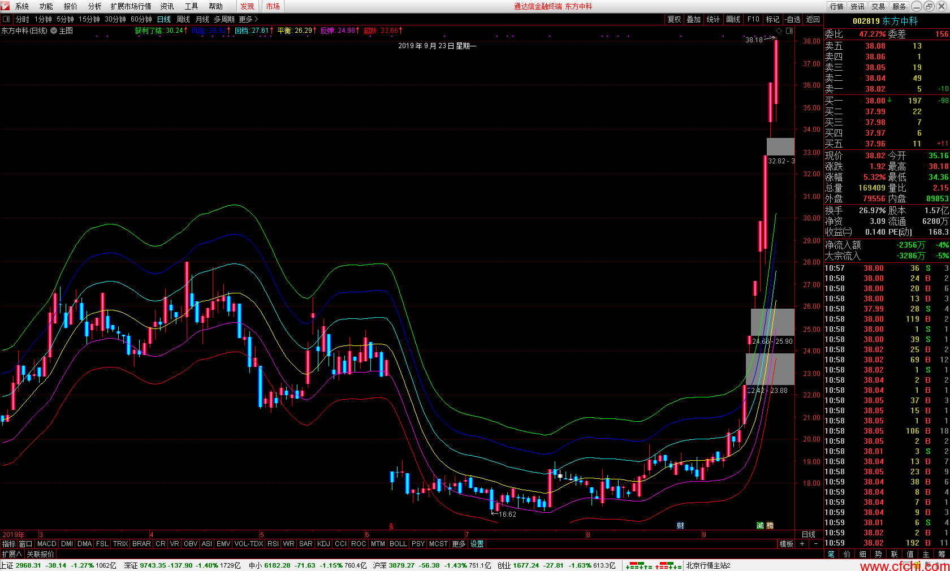Select the DMI indicator

(67, 543)
